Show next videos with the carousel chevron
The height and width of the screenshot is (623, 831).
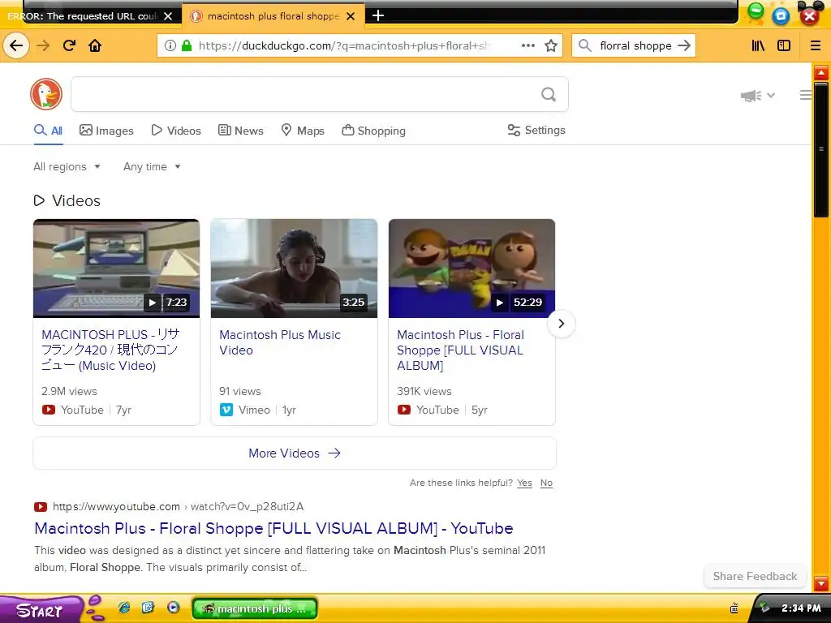pos(562,323)
